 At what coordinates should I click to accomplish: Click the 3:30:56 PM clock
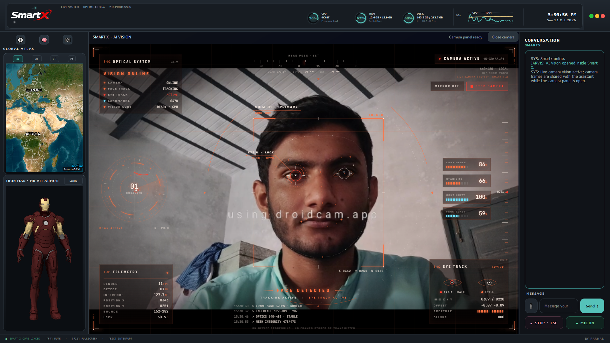(x=562, y=15)
